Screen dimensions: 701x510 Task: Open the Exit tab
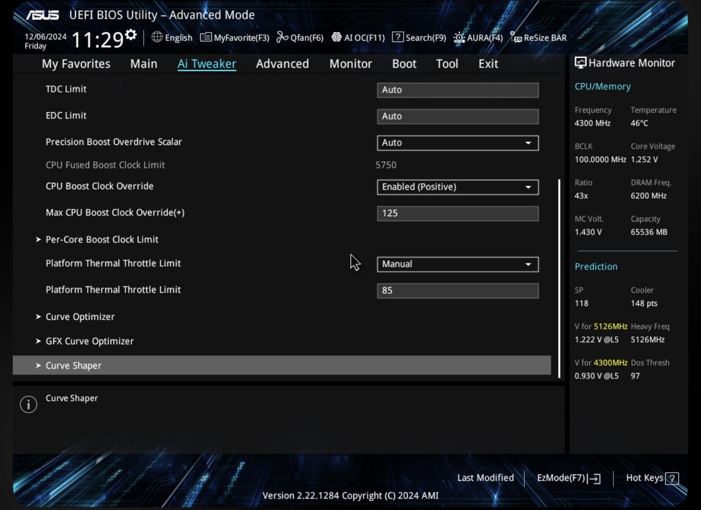pyautogui.click(x=488, y=64)
